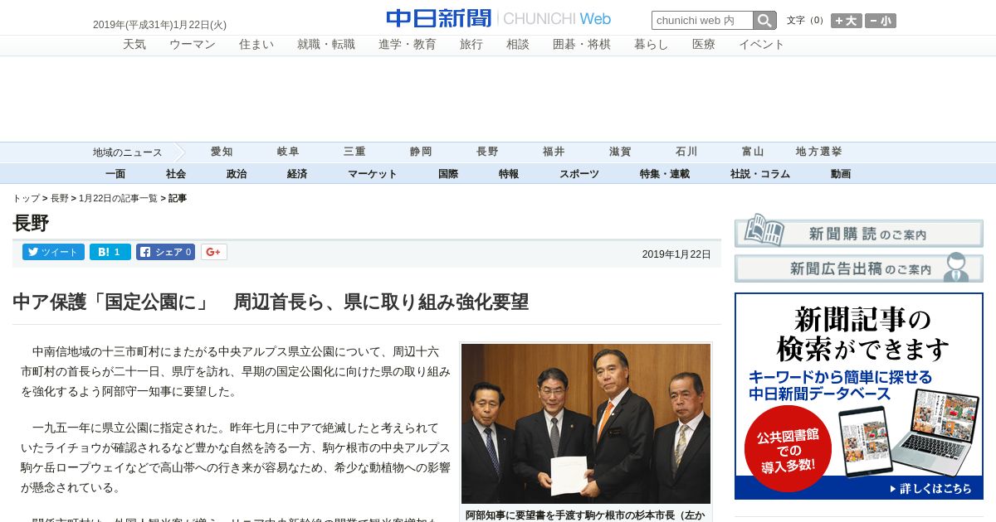Click the トップ breadcrumb link
996x522 pixels.
[26, 199]
